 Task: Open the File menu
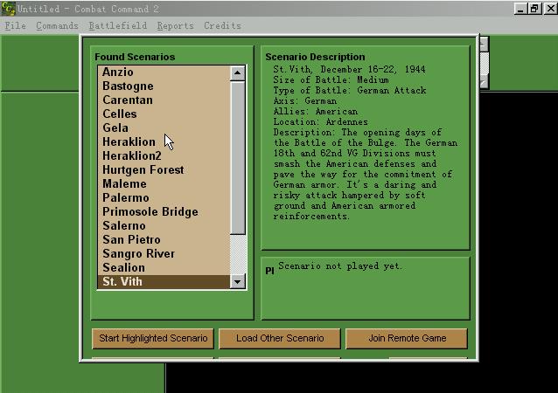pos(15,26)
